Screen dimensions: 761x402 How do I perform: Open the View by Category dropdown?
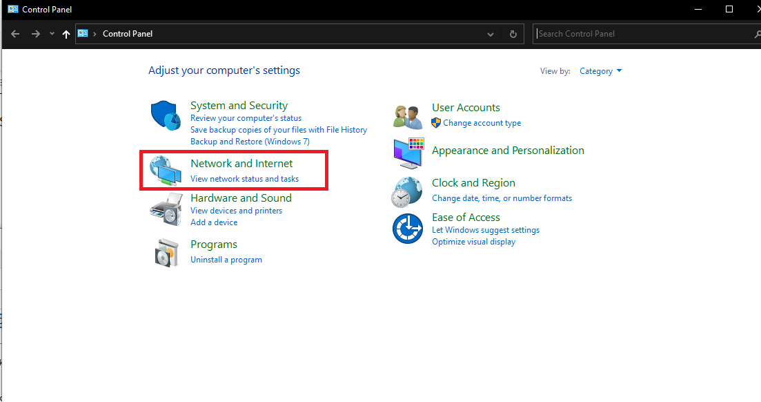(x=600, y=71)
